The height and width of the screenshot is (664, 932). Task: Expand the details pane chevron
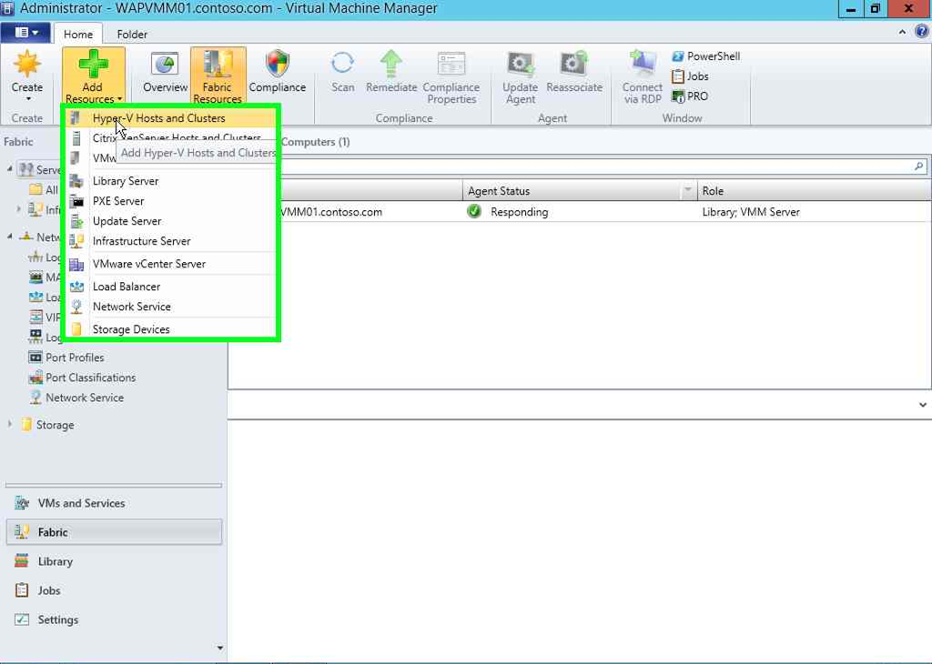[923, 405]
